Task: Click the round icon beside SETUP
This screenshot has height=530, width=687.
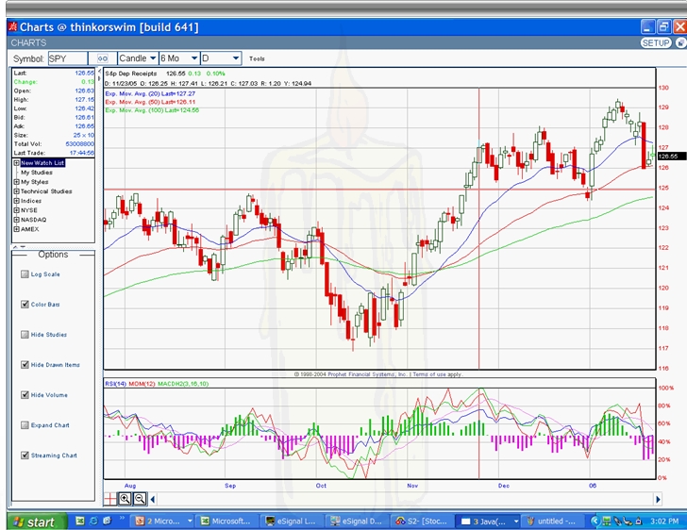Action: (x=681, y=42)
